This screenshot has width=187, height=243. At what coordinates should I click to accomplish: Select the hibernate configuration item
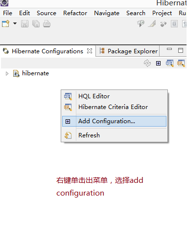(x=35, y=73)
